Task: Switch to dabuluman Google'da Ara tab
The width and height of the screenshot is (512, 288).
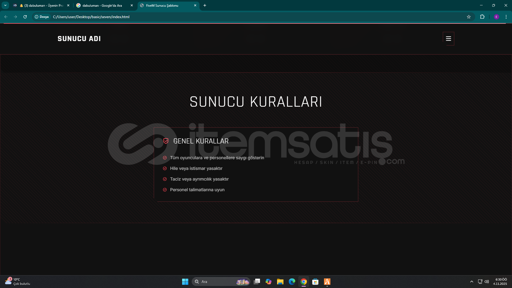Action: [x=102, y=5]
